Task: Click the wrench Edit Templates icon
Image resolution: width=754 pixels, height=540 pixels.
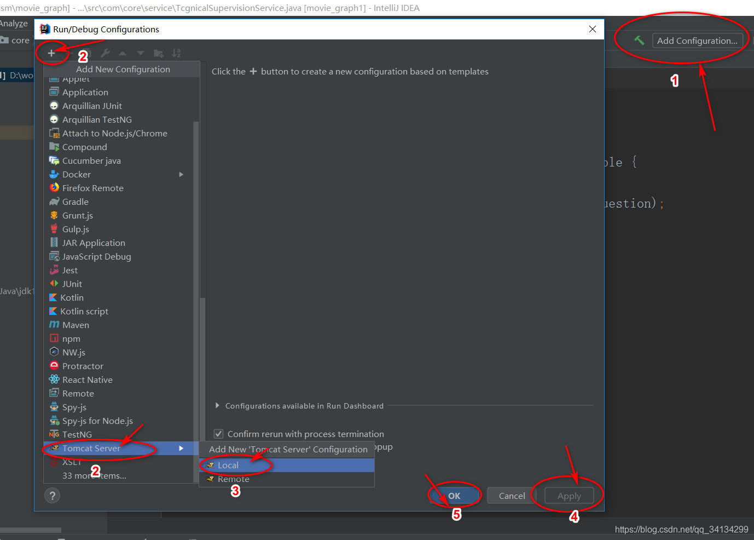Action: click(105, 53)
